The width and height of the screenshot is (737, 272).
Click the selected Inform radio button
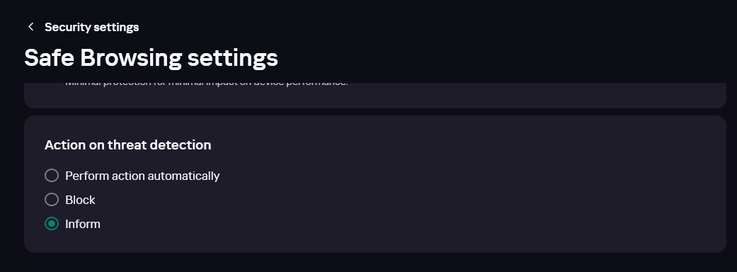tap(52, 224)
